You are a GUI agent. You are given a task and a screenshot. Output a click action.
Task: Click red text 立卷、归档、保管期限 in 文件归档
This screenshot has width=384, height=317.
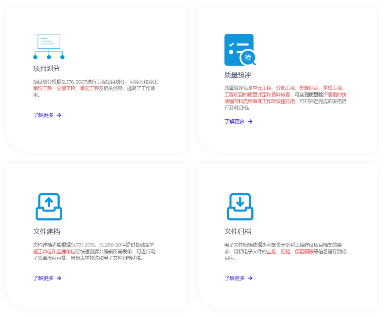[x=290, y=251]
